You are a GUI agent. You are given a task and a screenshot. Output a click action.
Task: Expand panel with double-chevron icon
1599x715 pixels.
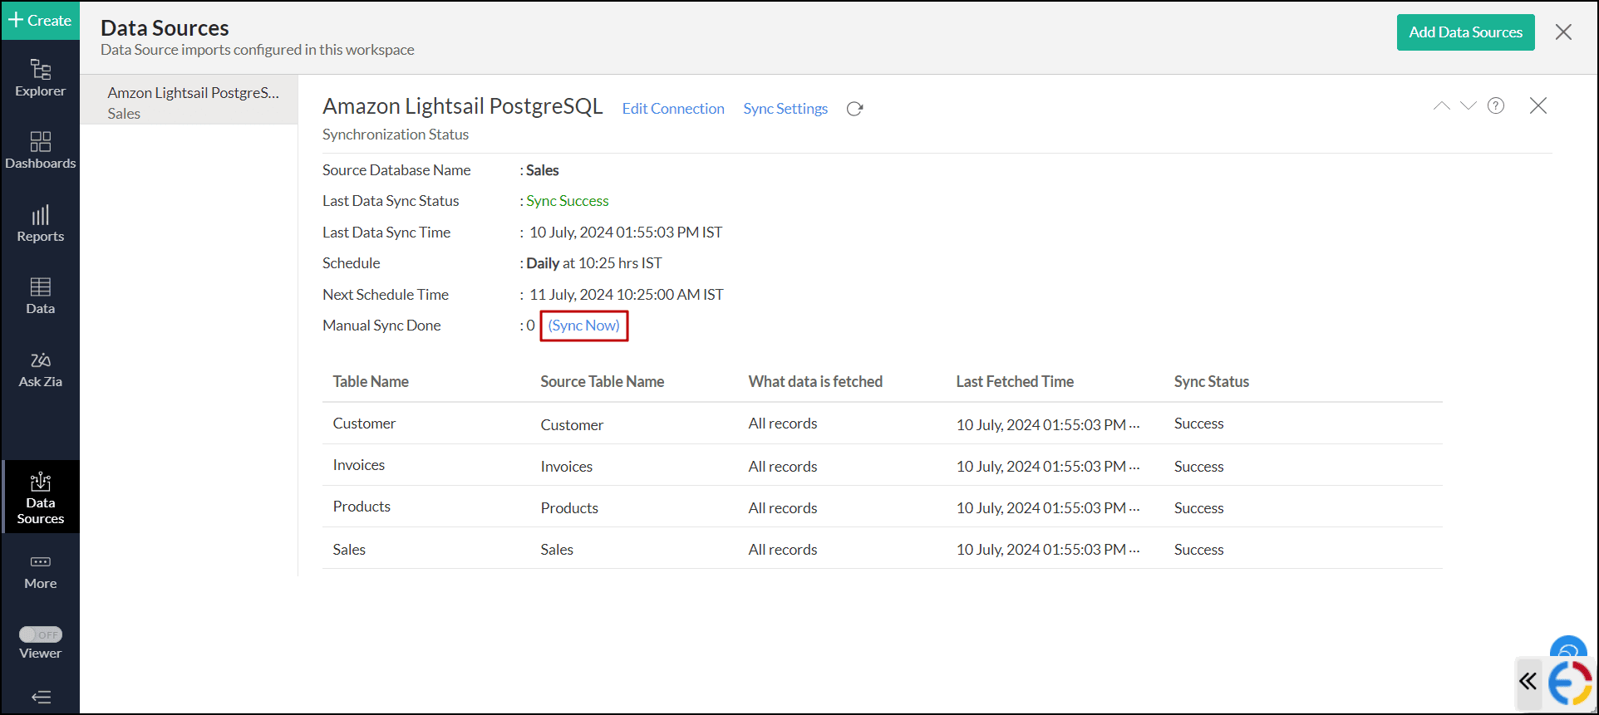[1528, 682]
